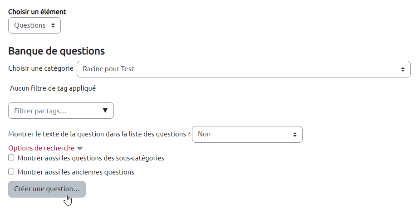Collapse the grey caret beside Options de recherche
The width and height of the screenshot is (417, 208).
click(80, 149)
